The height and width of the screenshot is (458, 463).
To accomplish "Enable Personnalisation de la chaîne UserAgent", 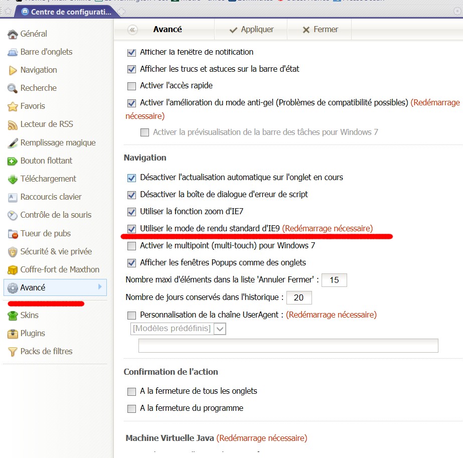I will coord(131,315).
